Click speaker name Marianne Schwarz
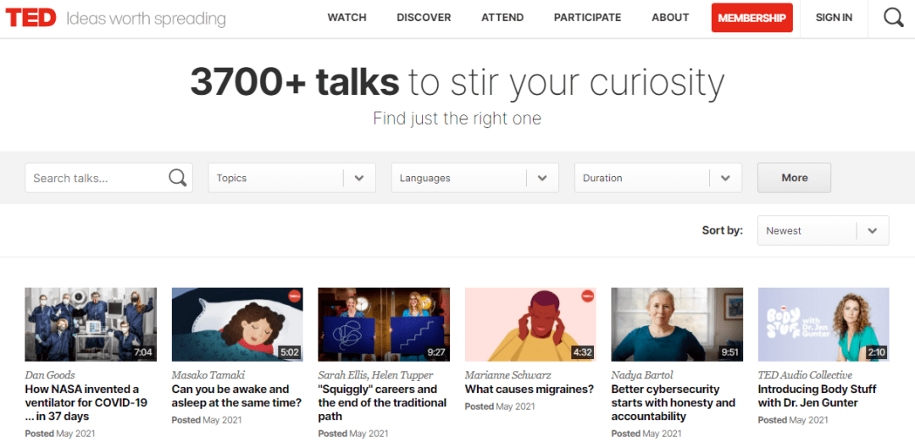The height and width of the screenshot is (448, 915). (507, 375)
